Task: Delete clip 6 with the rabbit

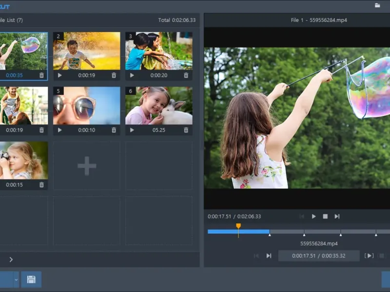Action: [x=186, y=130]
